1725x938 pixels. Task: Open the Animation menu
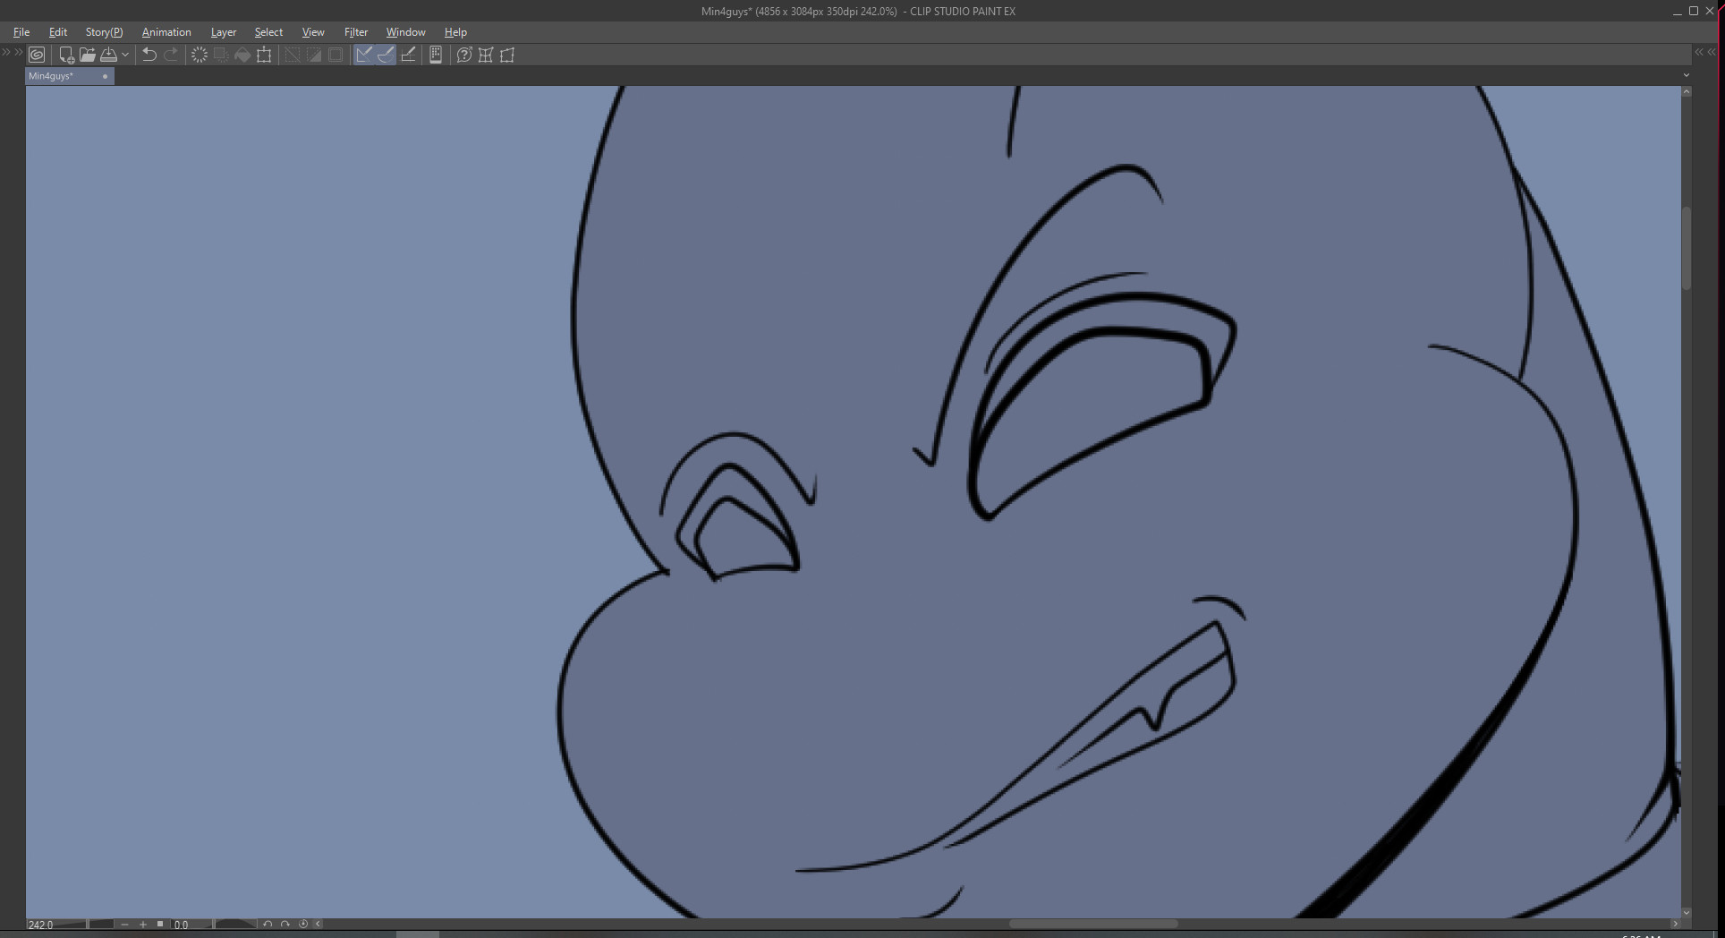(x=166, y=31)
